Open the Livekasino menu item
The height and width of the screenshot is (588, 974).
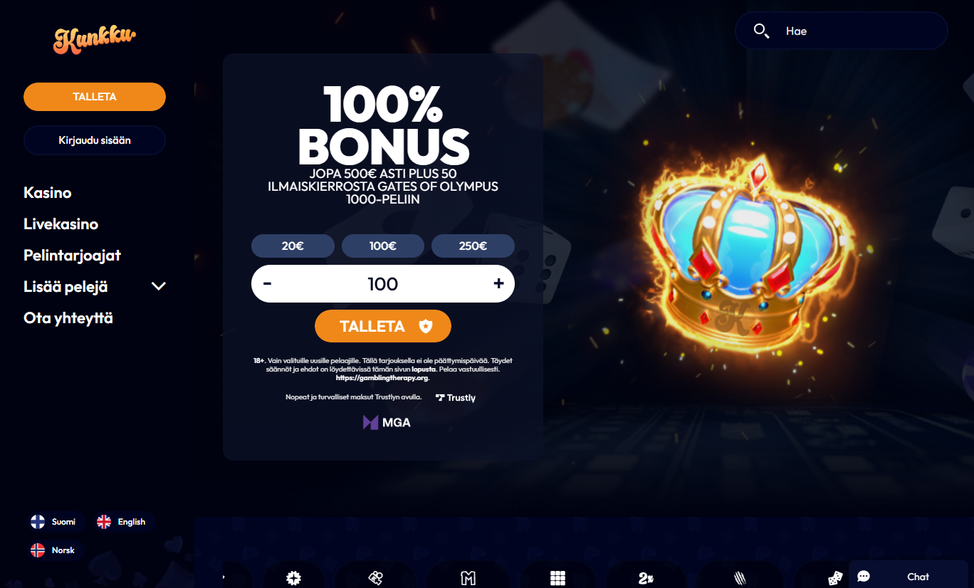(61, 224)
